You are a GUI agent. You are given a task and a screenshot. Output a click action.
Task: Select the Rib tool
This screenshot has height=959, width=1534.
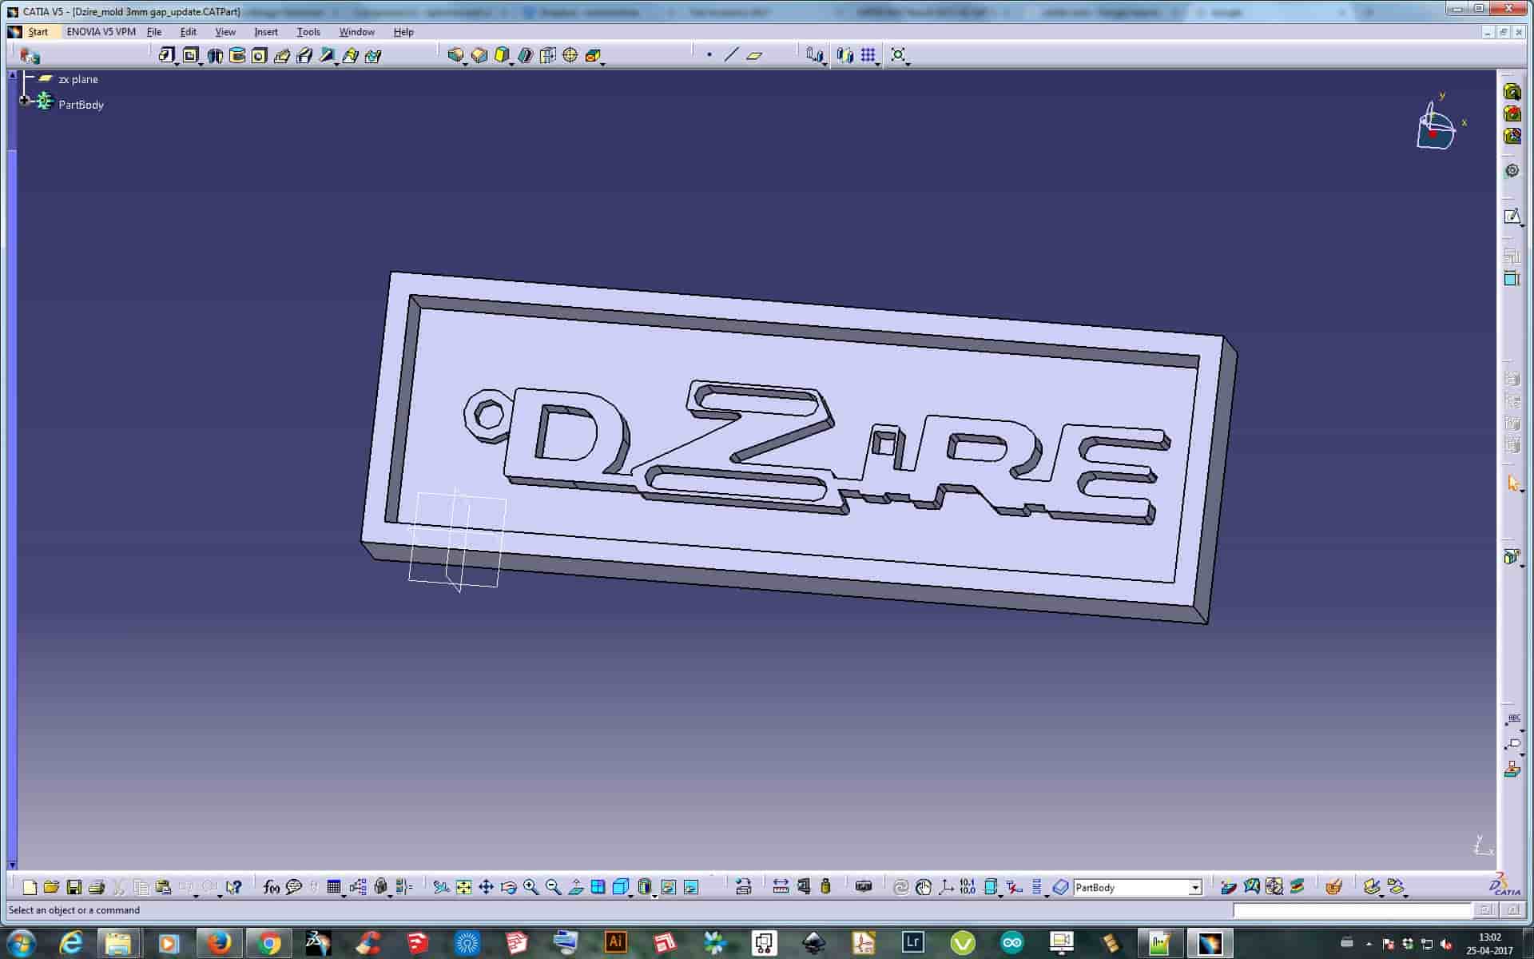(x=281, y=55)
